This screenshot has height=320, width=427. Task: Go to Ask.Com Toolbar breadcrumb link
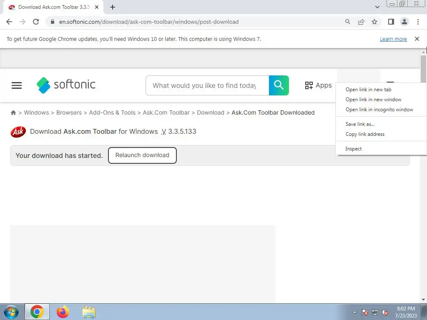166,112
